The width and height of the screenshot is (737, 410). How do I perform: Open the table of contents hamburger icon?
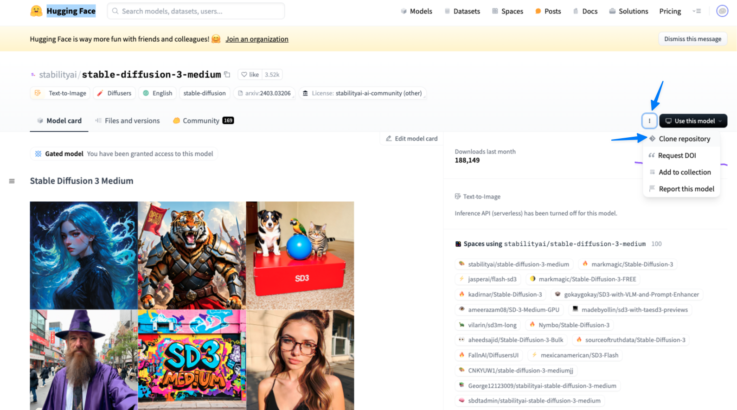[x=12, y=181]
